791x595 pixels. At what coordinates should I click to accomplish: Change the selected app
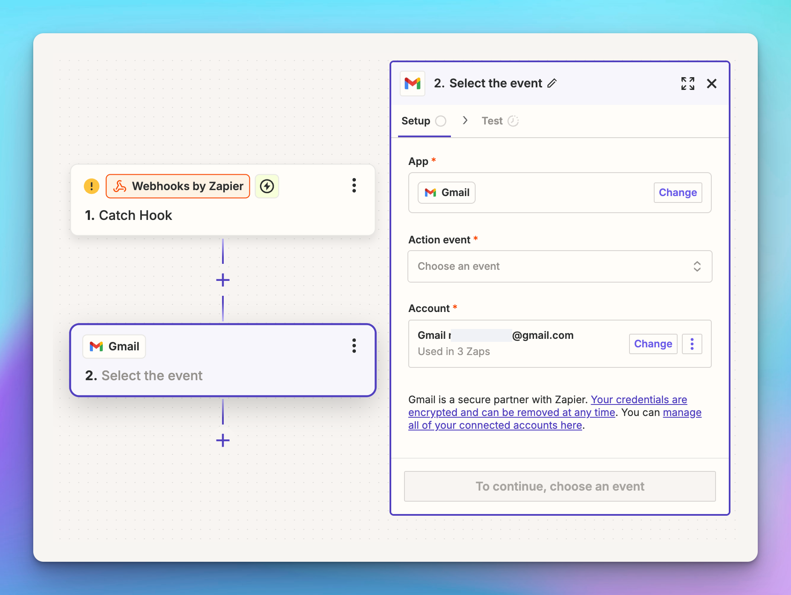(x=678, y=193)
